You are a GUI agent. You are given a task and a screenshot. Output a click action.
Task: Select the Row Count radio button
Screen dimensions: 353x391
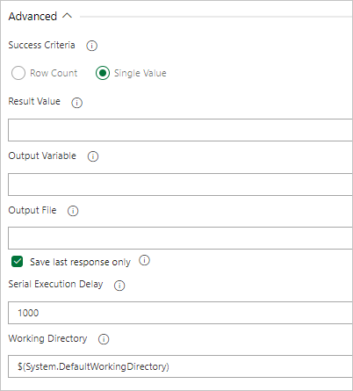click(x=18, y=73)
